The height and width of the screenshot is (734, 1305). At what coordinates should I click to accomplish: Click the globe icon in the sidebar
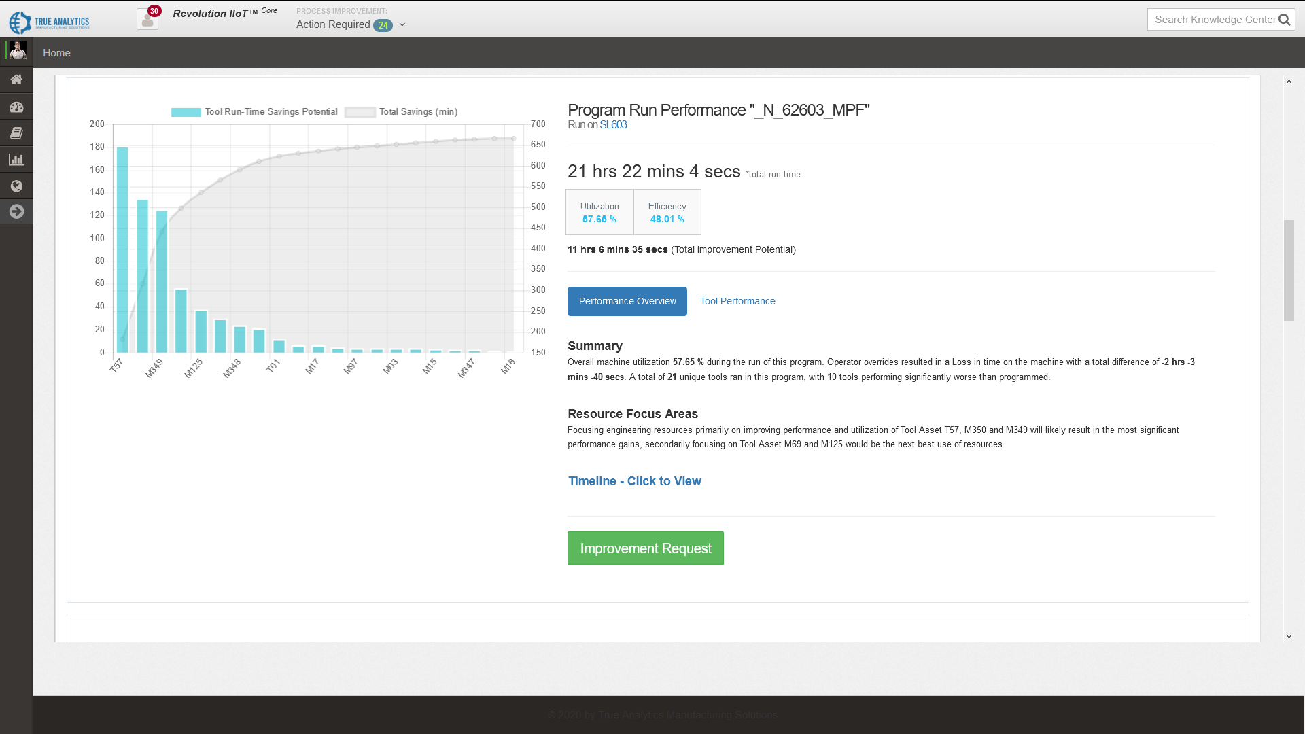[16, 186]
